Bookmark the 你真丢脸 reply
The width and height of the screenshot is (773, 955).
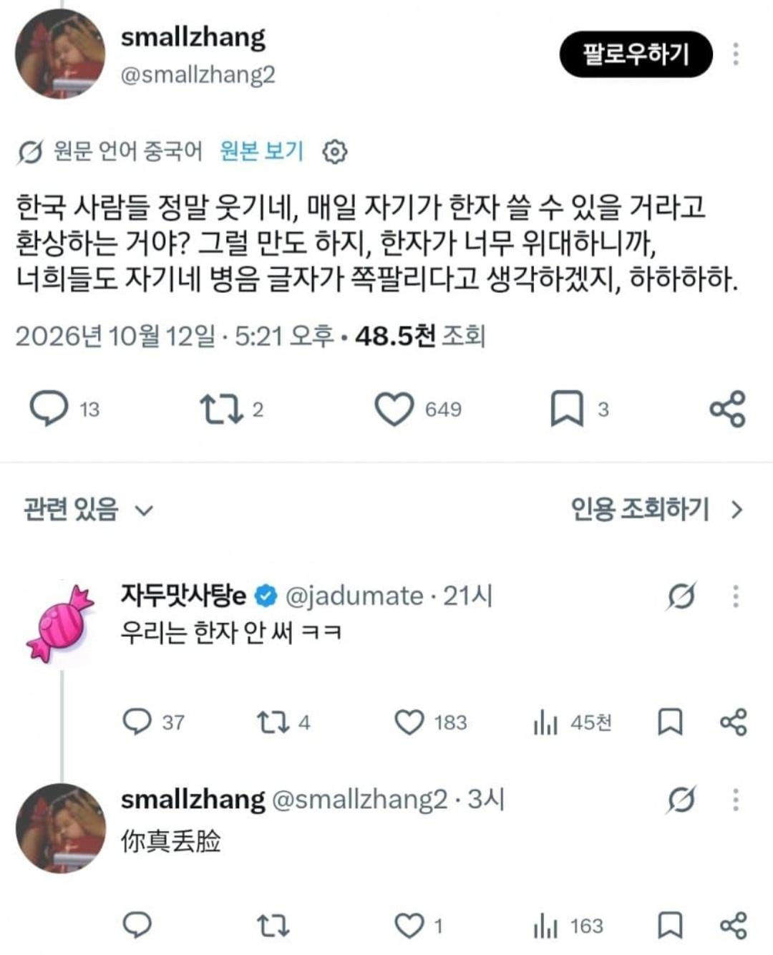click(x=670, y=926)
